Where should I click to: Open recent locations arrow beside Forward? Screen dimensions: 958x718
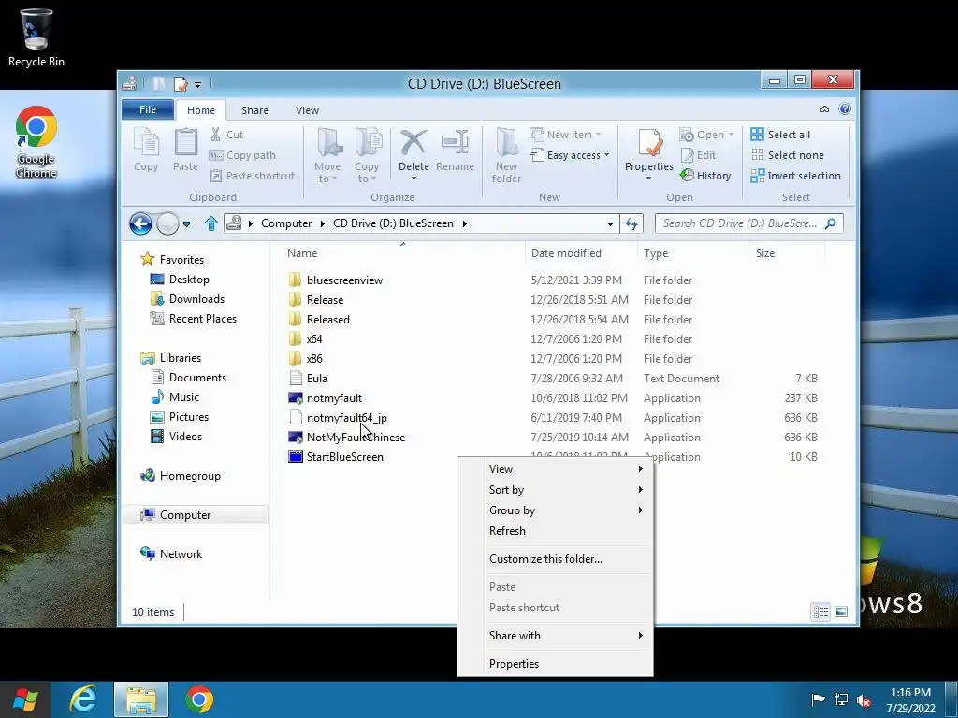point(187,224)
